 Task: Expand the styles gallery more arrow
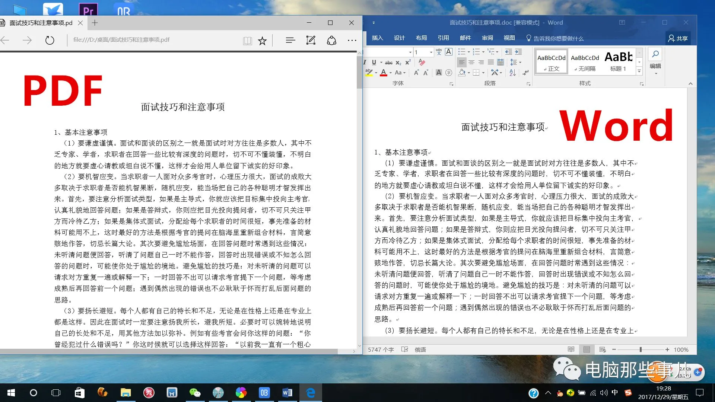click(x=639, y=71)
